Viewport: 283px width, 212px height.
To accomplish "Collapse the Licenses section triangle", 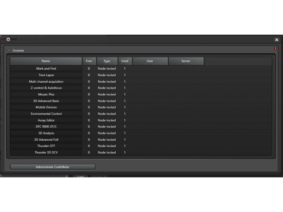I will click(9, 50).
